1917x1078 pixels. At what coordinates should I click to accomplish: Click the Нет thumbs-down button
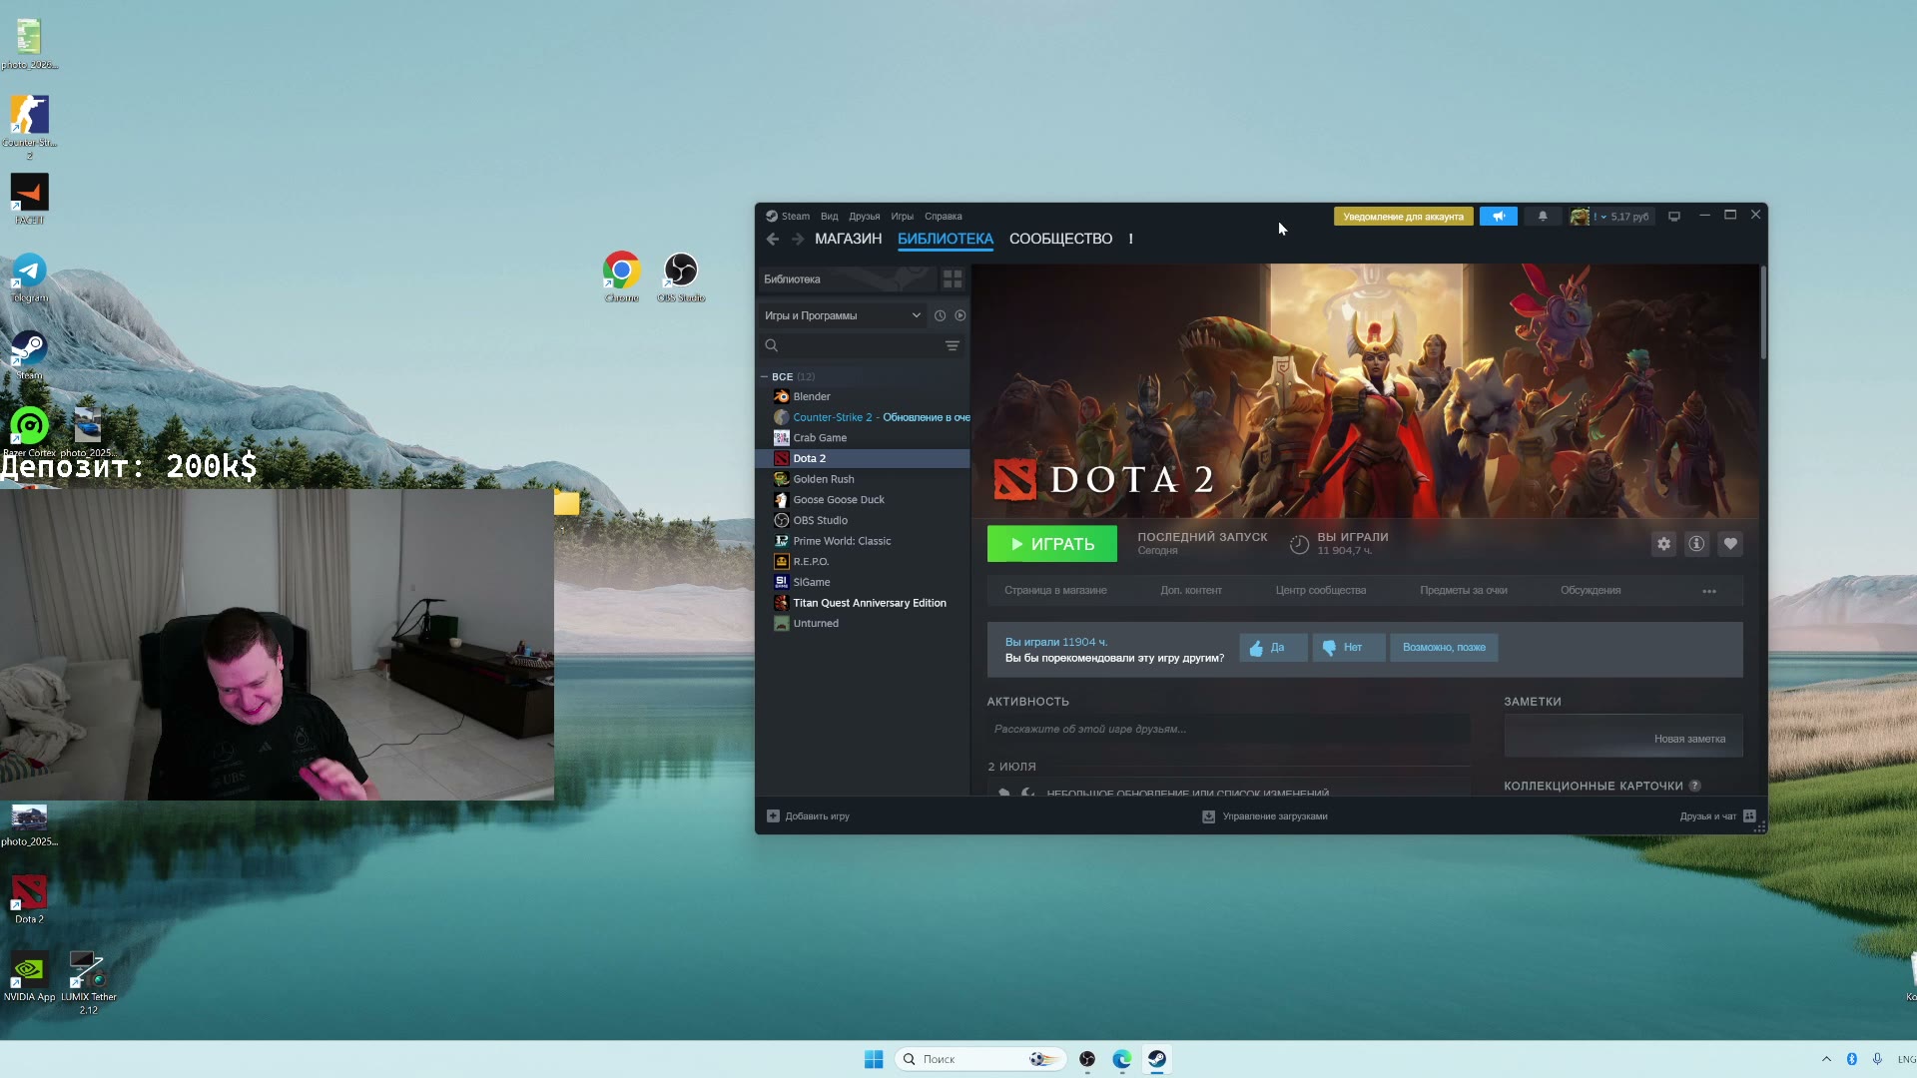tap(1349, 648)
